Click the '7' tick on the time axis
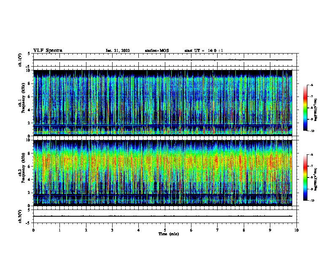 (x=218, y=230)
